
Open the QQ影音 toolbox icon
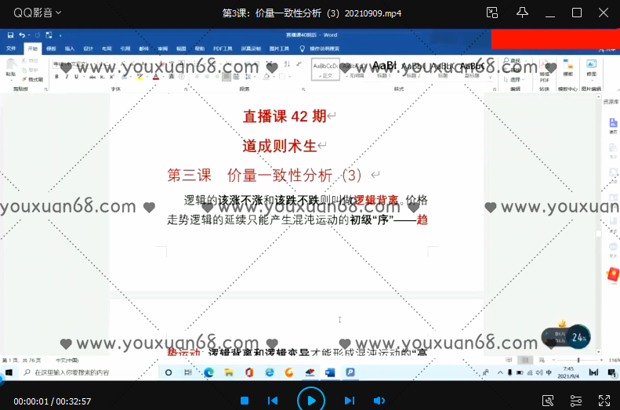point(548,401)
